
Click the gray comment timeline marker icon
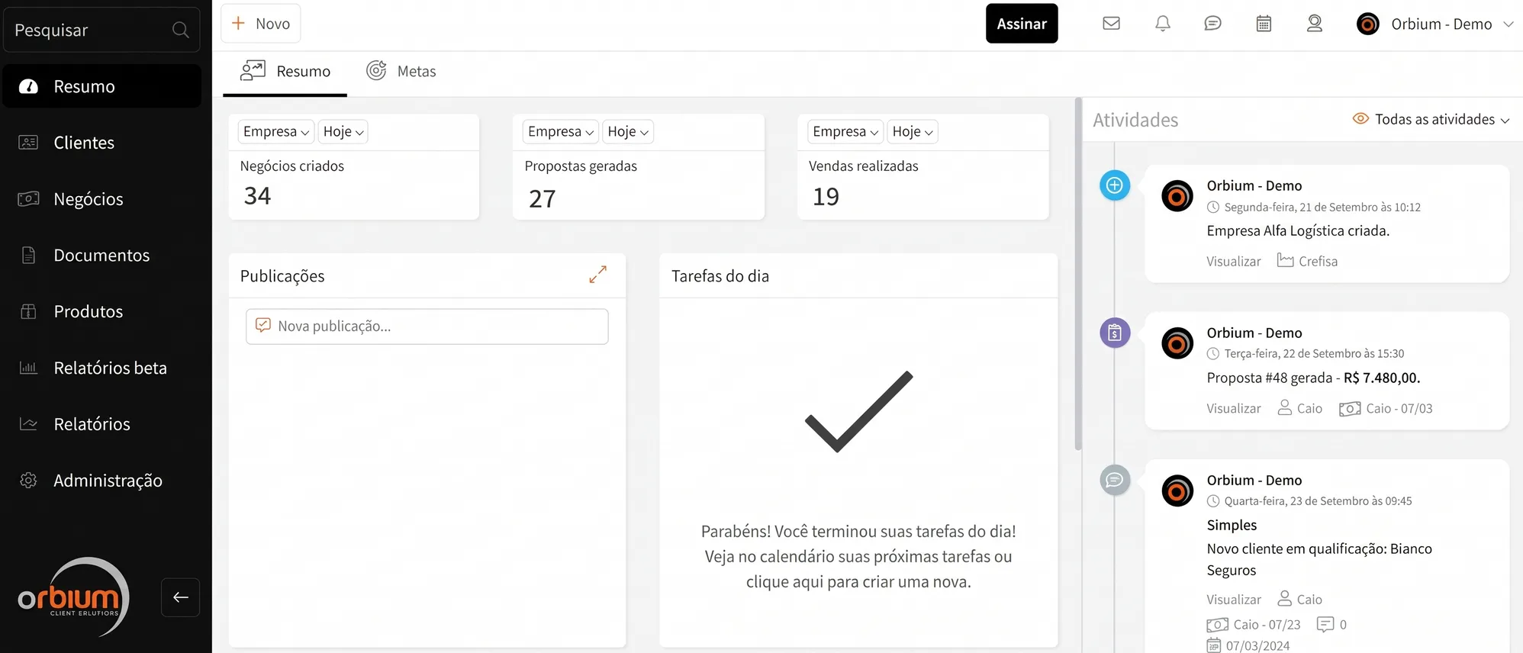(1114, 480)
